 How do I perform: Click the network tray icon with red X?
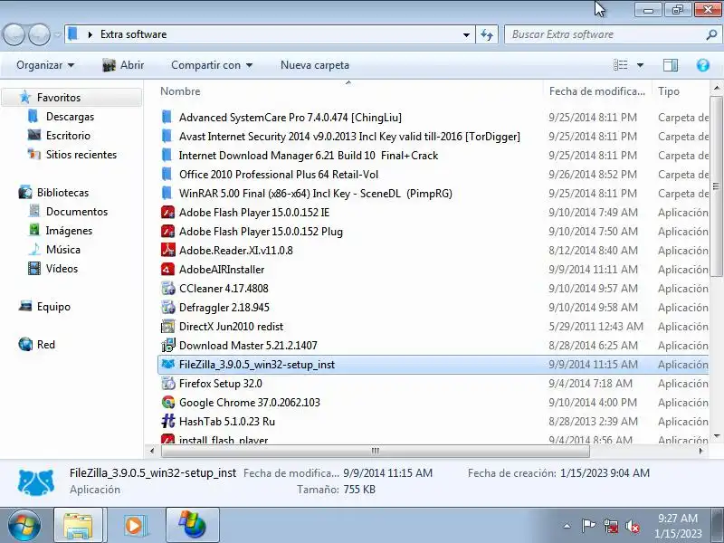click(610, 526)
